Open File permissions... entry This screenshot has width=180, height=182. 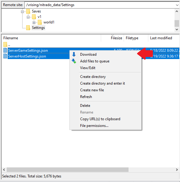pos(105,126)
